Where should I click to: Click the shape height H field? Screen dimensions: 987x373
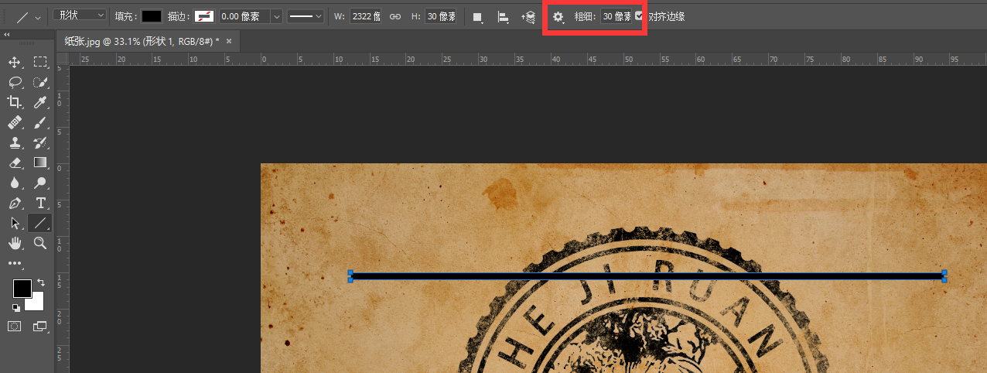coord(440,16)
